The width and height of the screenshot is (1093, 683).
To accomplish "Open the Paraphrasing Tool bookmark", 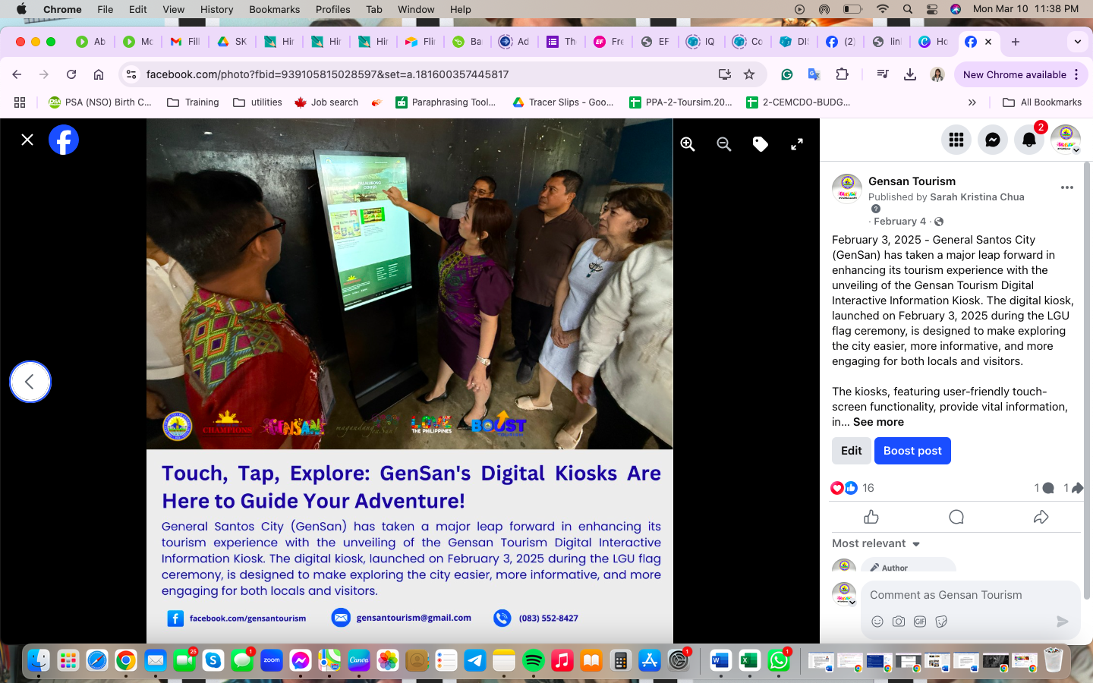I will [x=446, y=102].
